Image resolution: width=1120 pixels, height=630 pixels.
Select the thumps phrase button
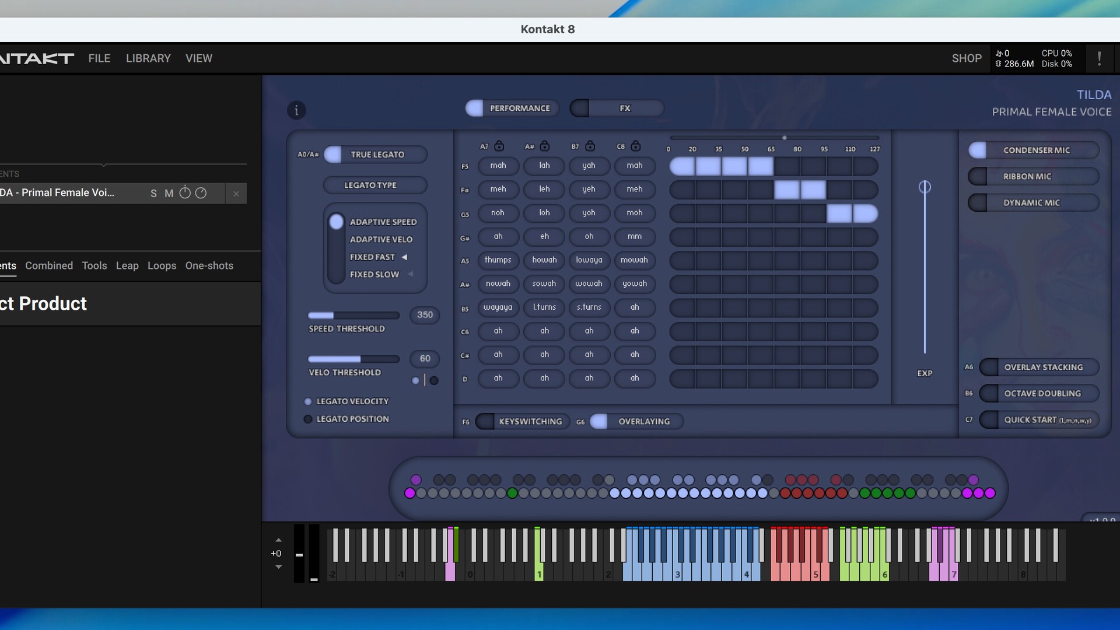(498, 260)
